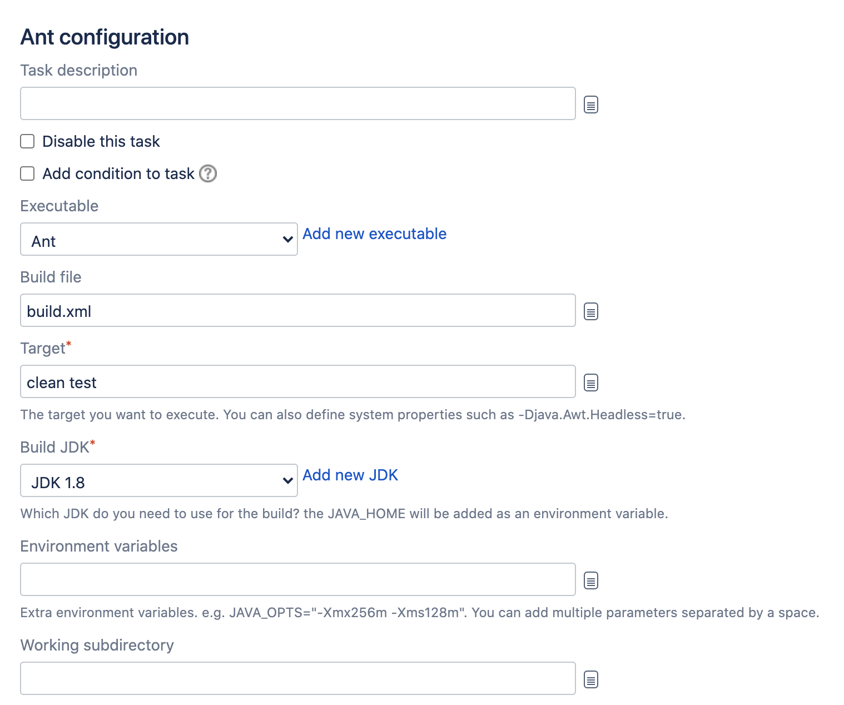Click the Add new executable link

(x=374, y=234)
